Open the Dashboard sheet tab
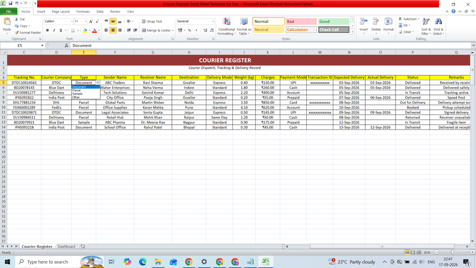The width and height of the screenshot is (476, 268). click(x=66, y=247)
